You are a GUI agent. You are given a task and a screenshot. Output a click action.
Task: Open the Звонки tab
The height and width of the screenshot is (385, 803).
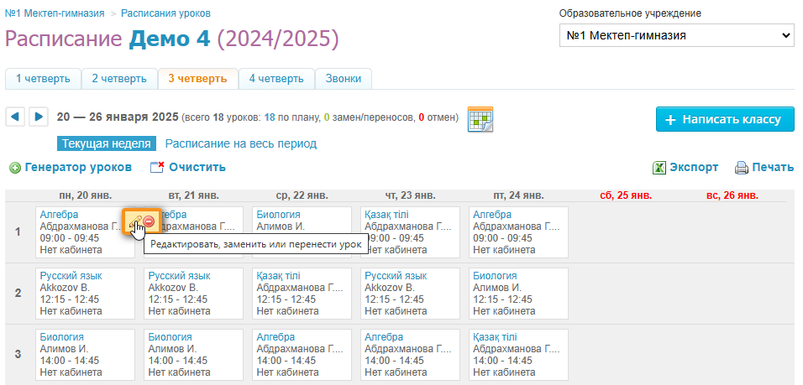click(x=344, y=79)
